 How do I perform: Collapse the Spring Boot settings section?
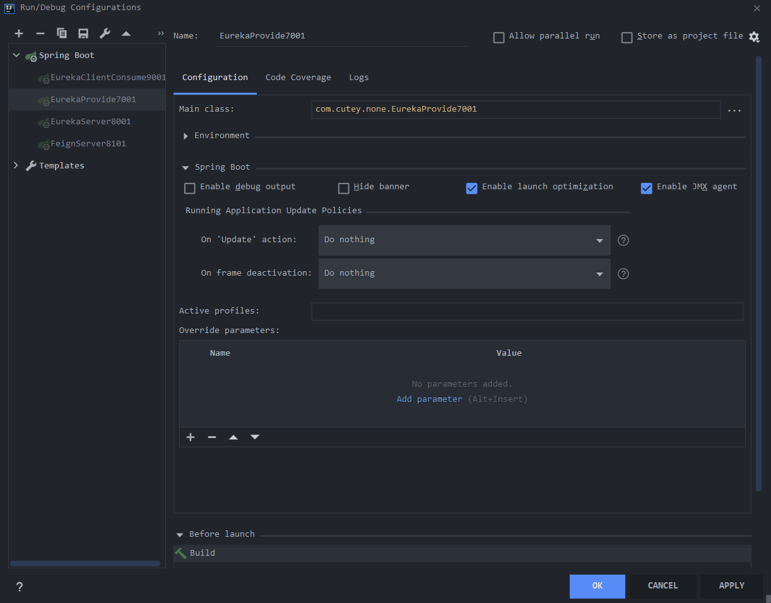coord(185,168)
